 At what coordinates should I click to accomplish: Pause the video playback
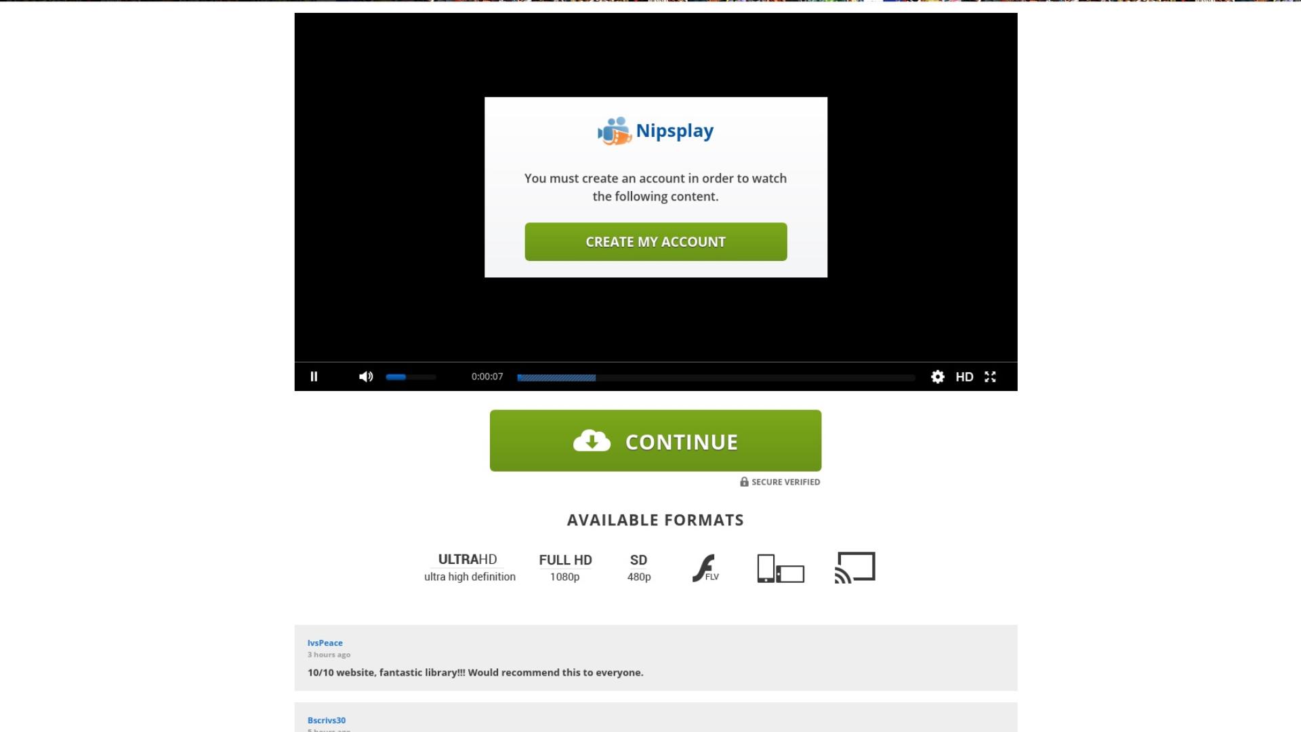[x=314, y=377]
